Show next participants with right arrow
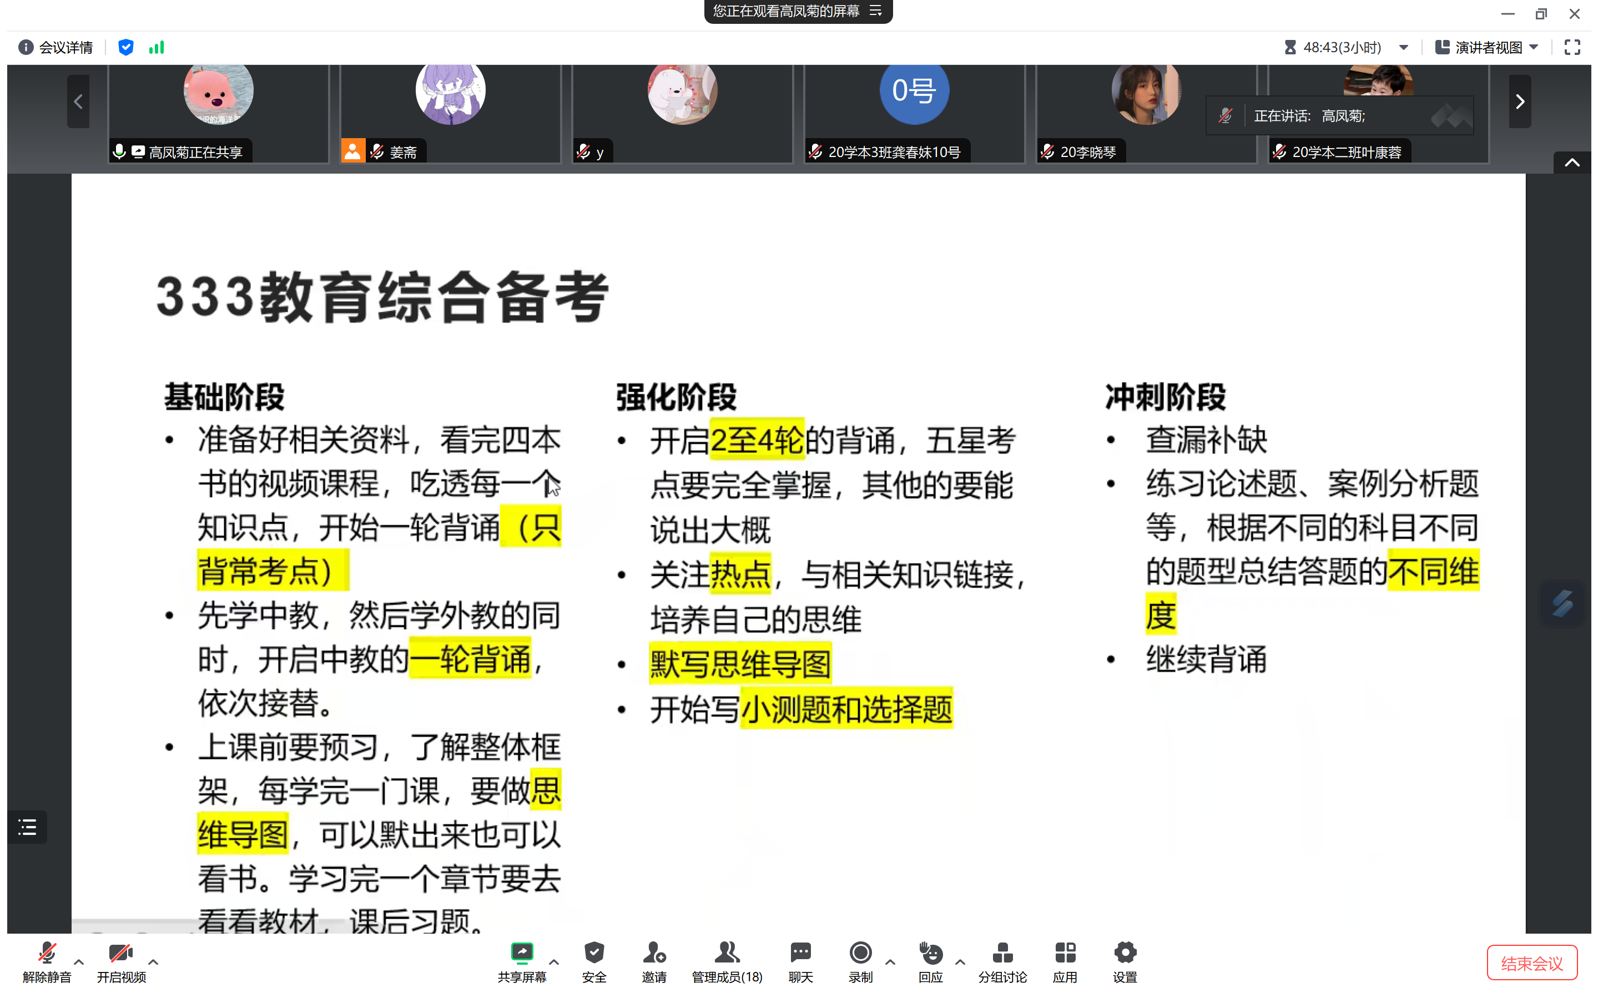This screenshot has height=998, width=1598. coord(1519,102)
